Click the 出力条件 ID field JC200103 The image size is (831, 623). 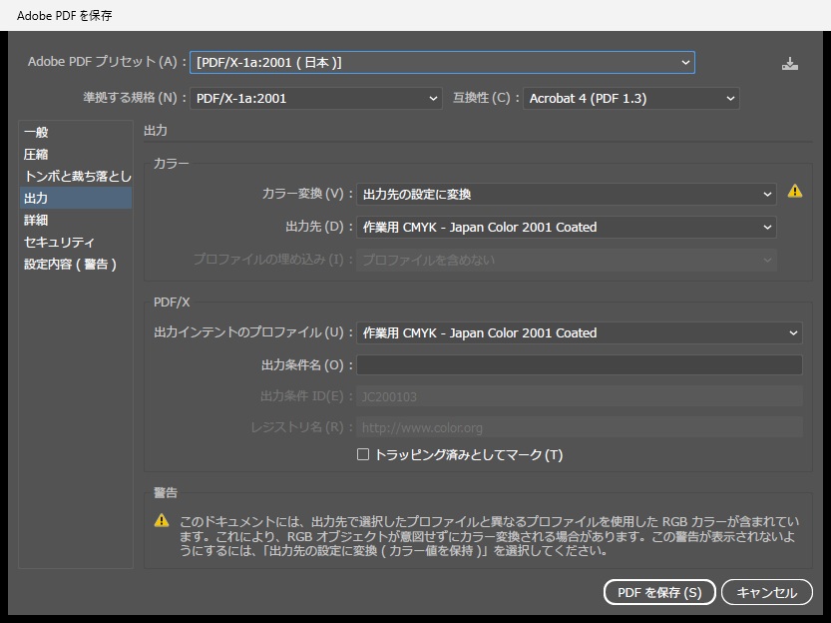[x=580, y=396]
